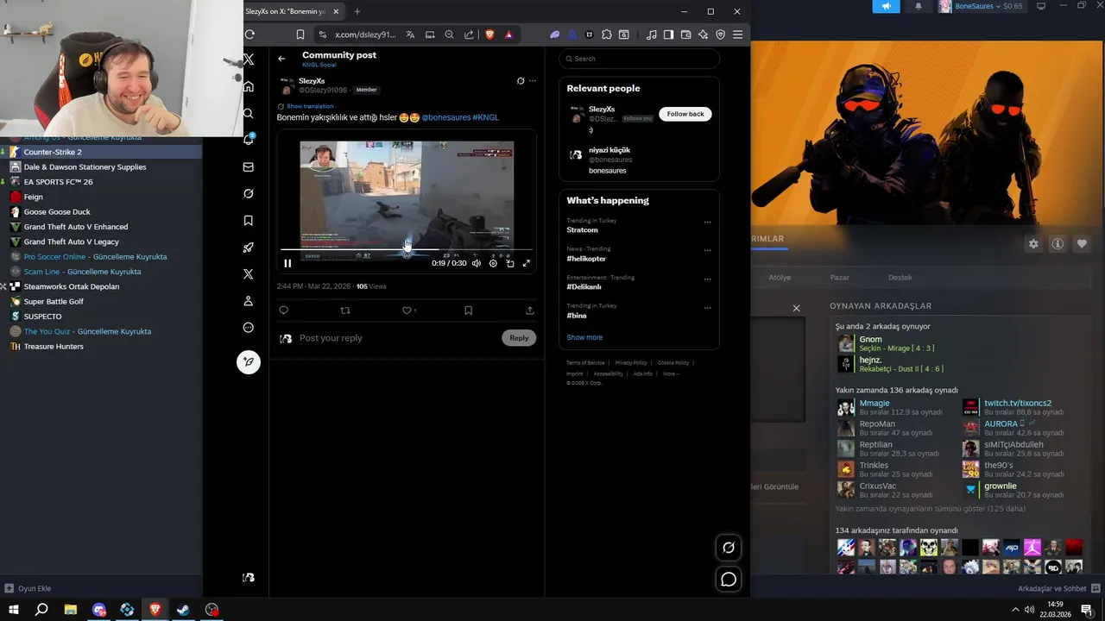The width and height of the screenshot is (1105, 621).
Task: Click Follow back for SlezyXs
Action: 685,114
